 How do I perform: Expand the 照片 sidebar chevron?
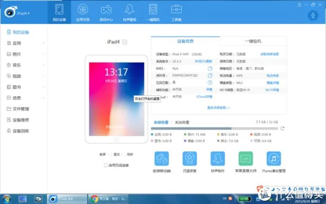[43, 54]
